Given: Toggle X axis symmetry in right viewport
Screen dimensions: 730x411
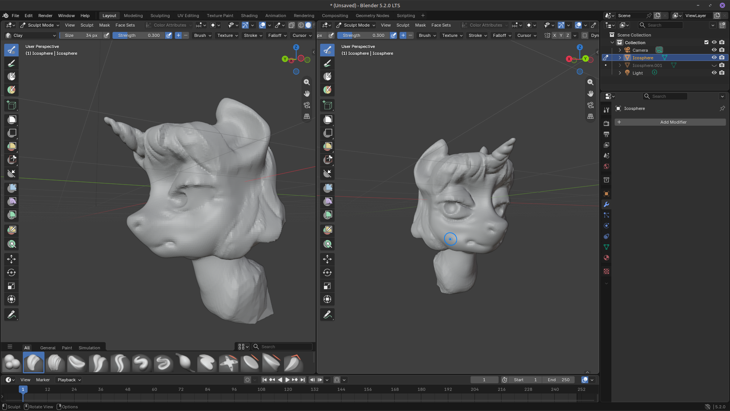Looking at the screenshot, I should tap(554, 35).
